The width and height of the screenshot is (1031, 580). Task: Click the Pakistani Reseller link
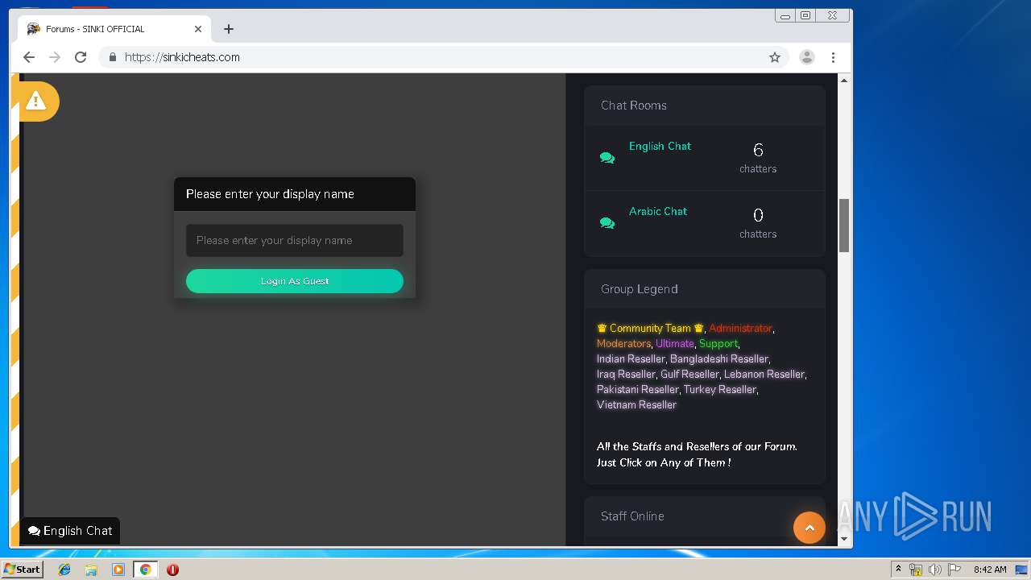pyautogui.click(x=638, y=389)
